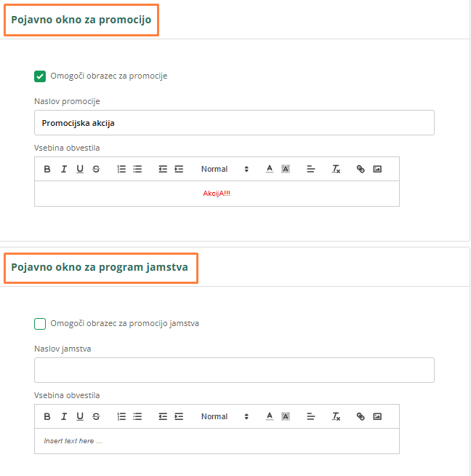
Task: Clear formatting in the promotion editor toolbar
Action: tap(336, 169)
